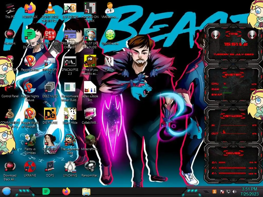Screen dimensions: 263x197
Task: Launch the UKRAINE radiation-symbol shortcut
Action: (x=30, y=169)
